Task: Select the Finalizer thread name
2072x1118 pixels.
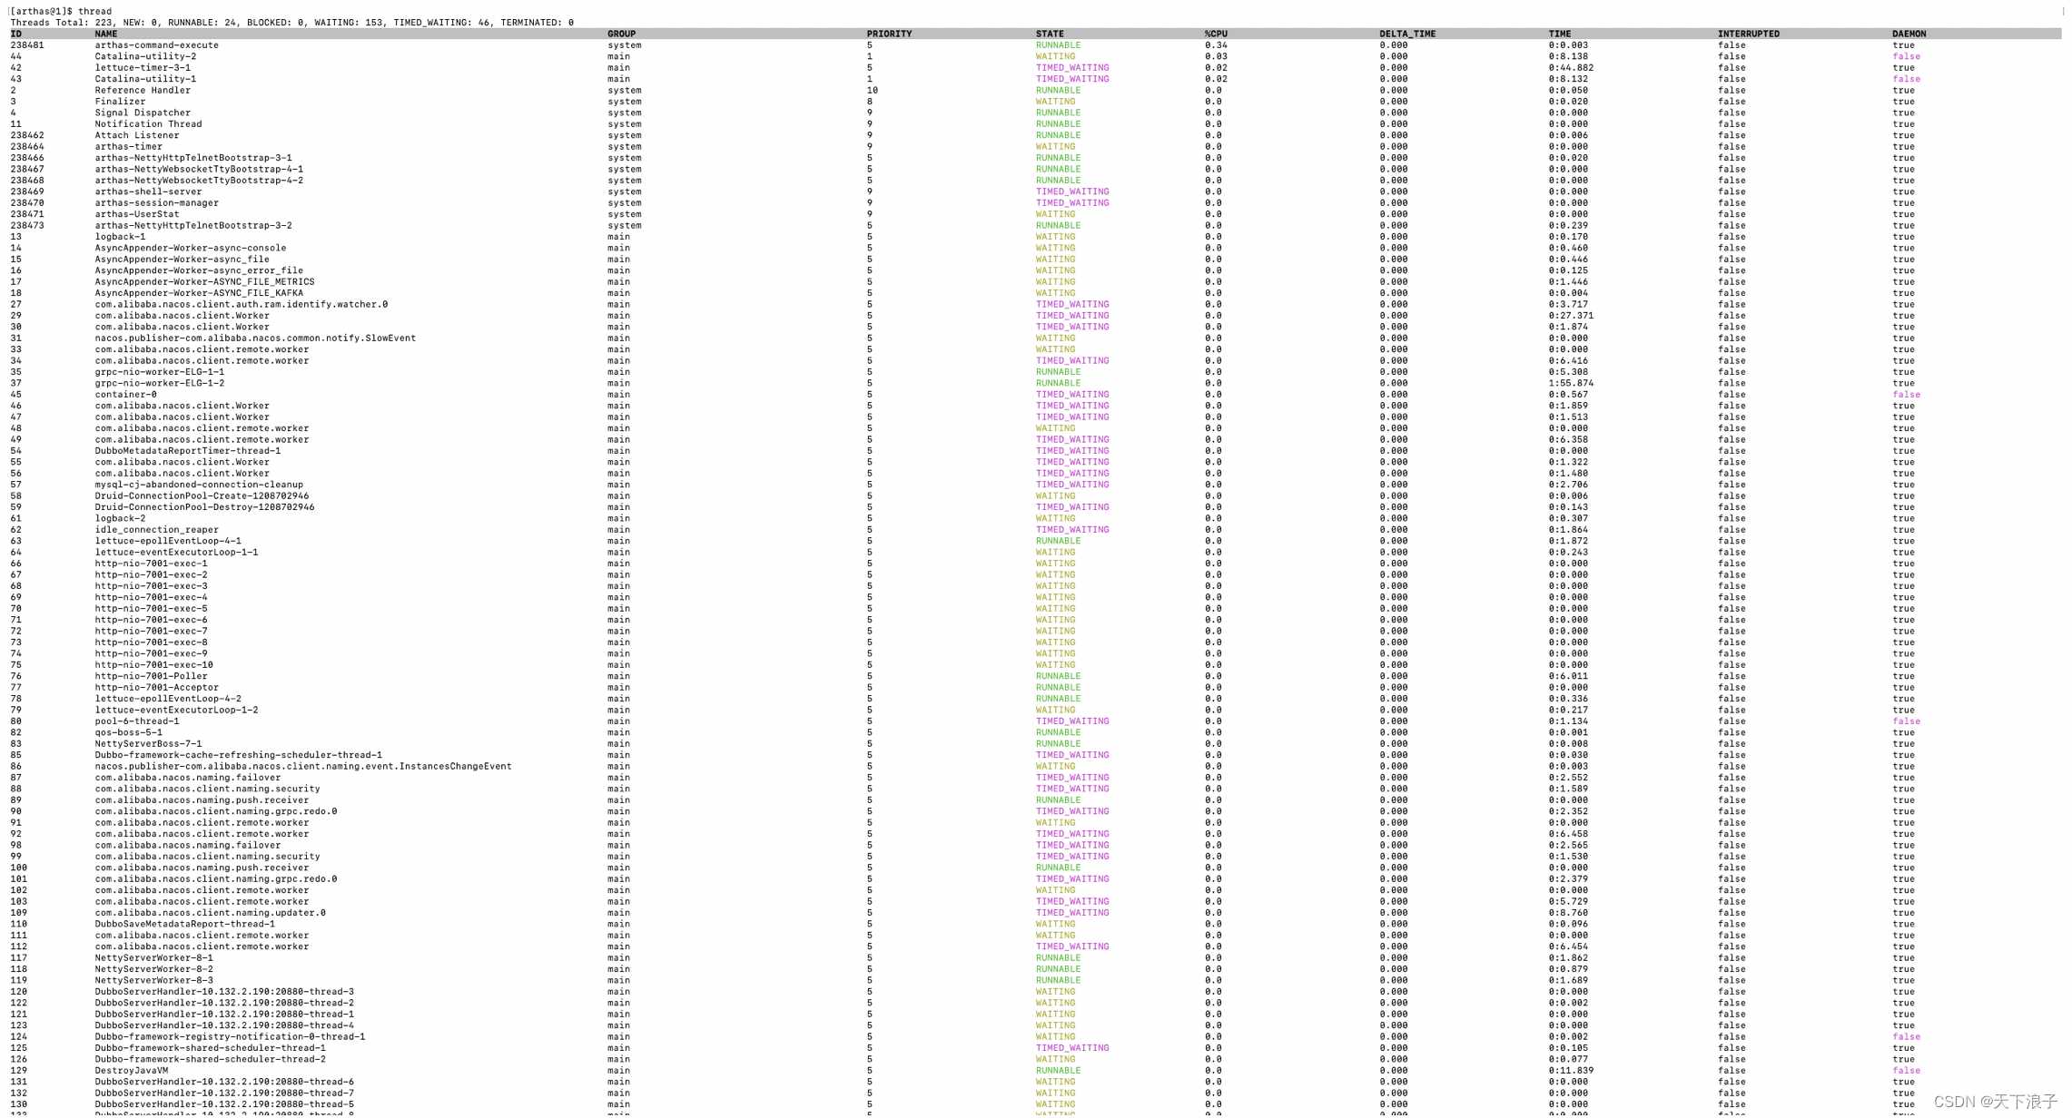Action: coord(120,102)
